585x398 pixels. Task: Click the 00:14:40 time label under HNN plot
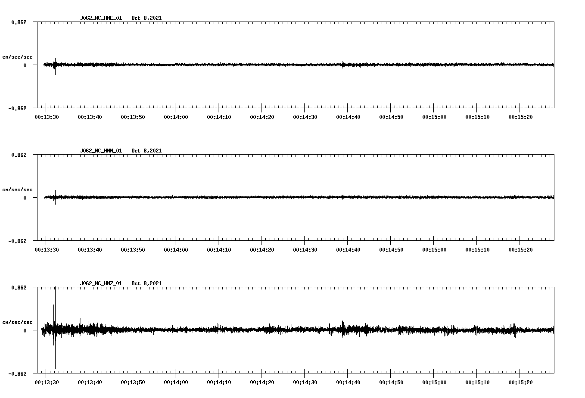[x=348, y=250]
